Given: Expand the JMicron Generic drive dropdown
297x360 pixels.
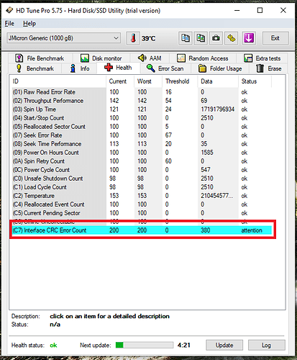Looking at the screenshot, I should [63, 38].
